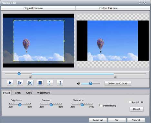This screenshot has width=151, height=123.
Task: Switch to the Trim tab
Action: coord(18,93)
